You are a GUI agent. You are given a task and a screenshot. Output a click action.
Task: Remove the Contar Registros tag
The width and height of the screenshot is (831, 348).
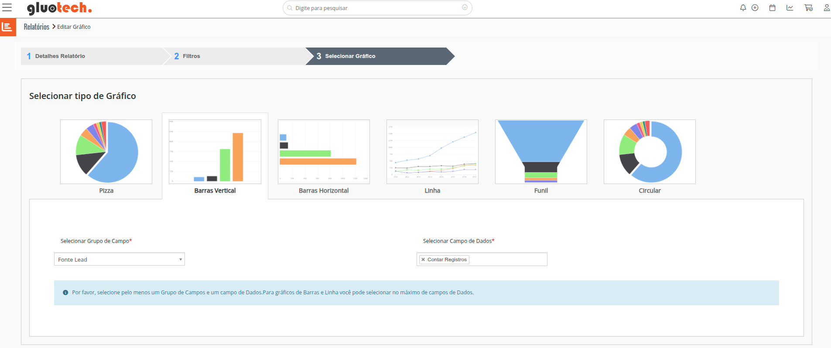click(423, 259)
